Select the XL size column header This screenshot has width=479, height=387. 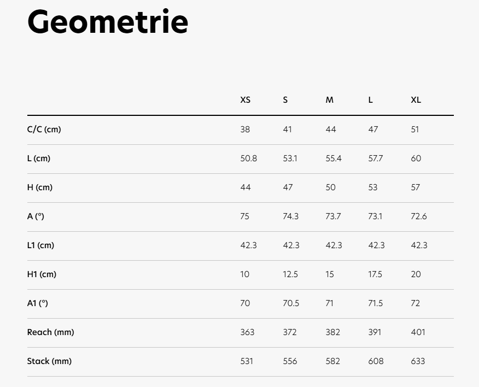coord(416,100)
